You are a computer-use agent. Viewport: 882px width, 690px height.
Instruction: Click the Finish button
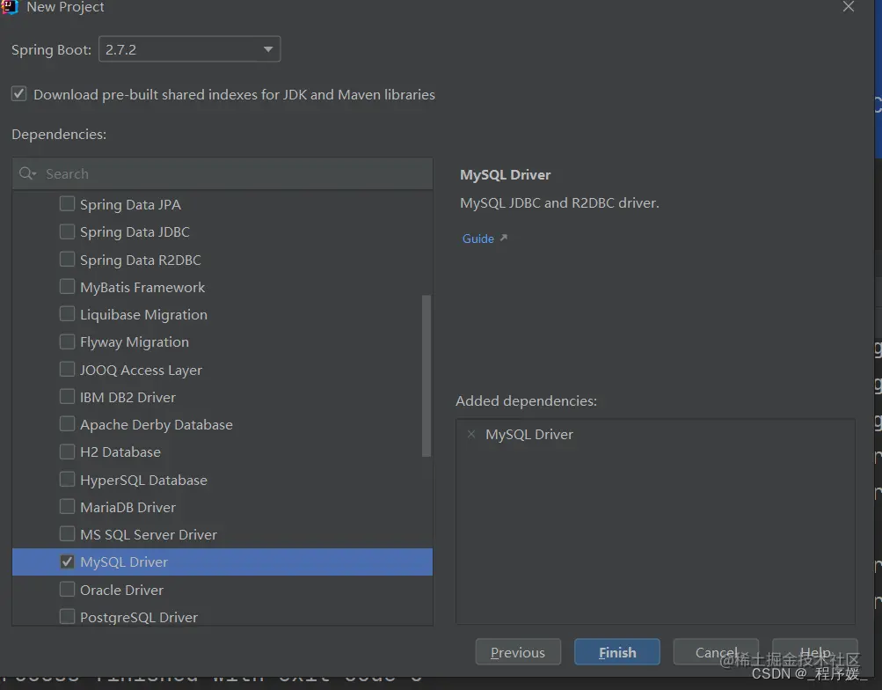coord(617,652)
